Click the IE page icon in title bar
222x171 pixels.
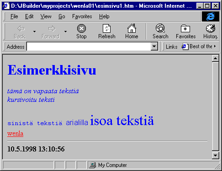tap(6, 6)
